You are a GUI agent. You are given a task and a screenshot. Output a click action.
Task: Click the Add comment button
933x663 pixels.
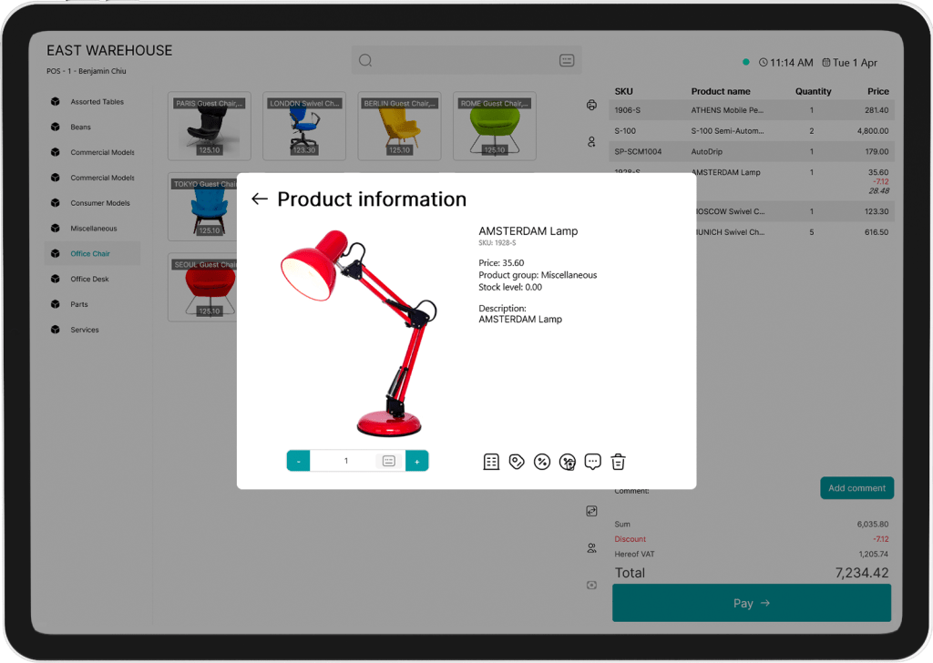point(856,488)
